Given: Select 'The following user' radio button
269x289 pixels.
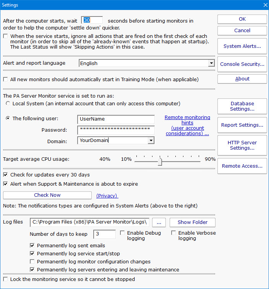Looking at the screenshot, I should point(8,119).
